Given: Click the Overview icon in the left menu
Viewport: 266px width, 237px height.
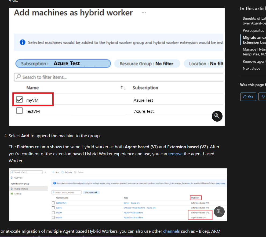Looking at the screenshot, I should (x=12, y=178).
